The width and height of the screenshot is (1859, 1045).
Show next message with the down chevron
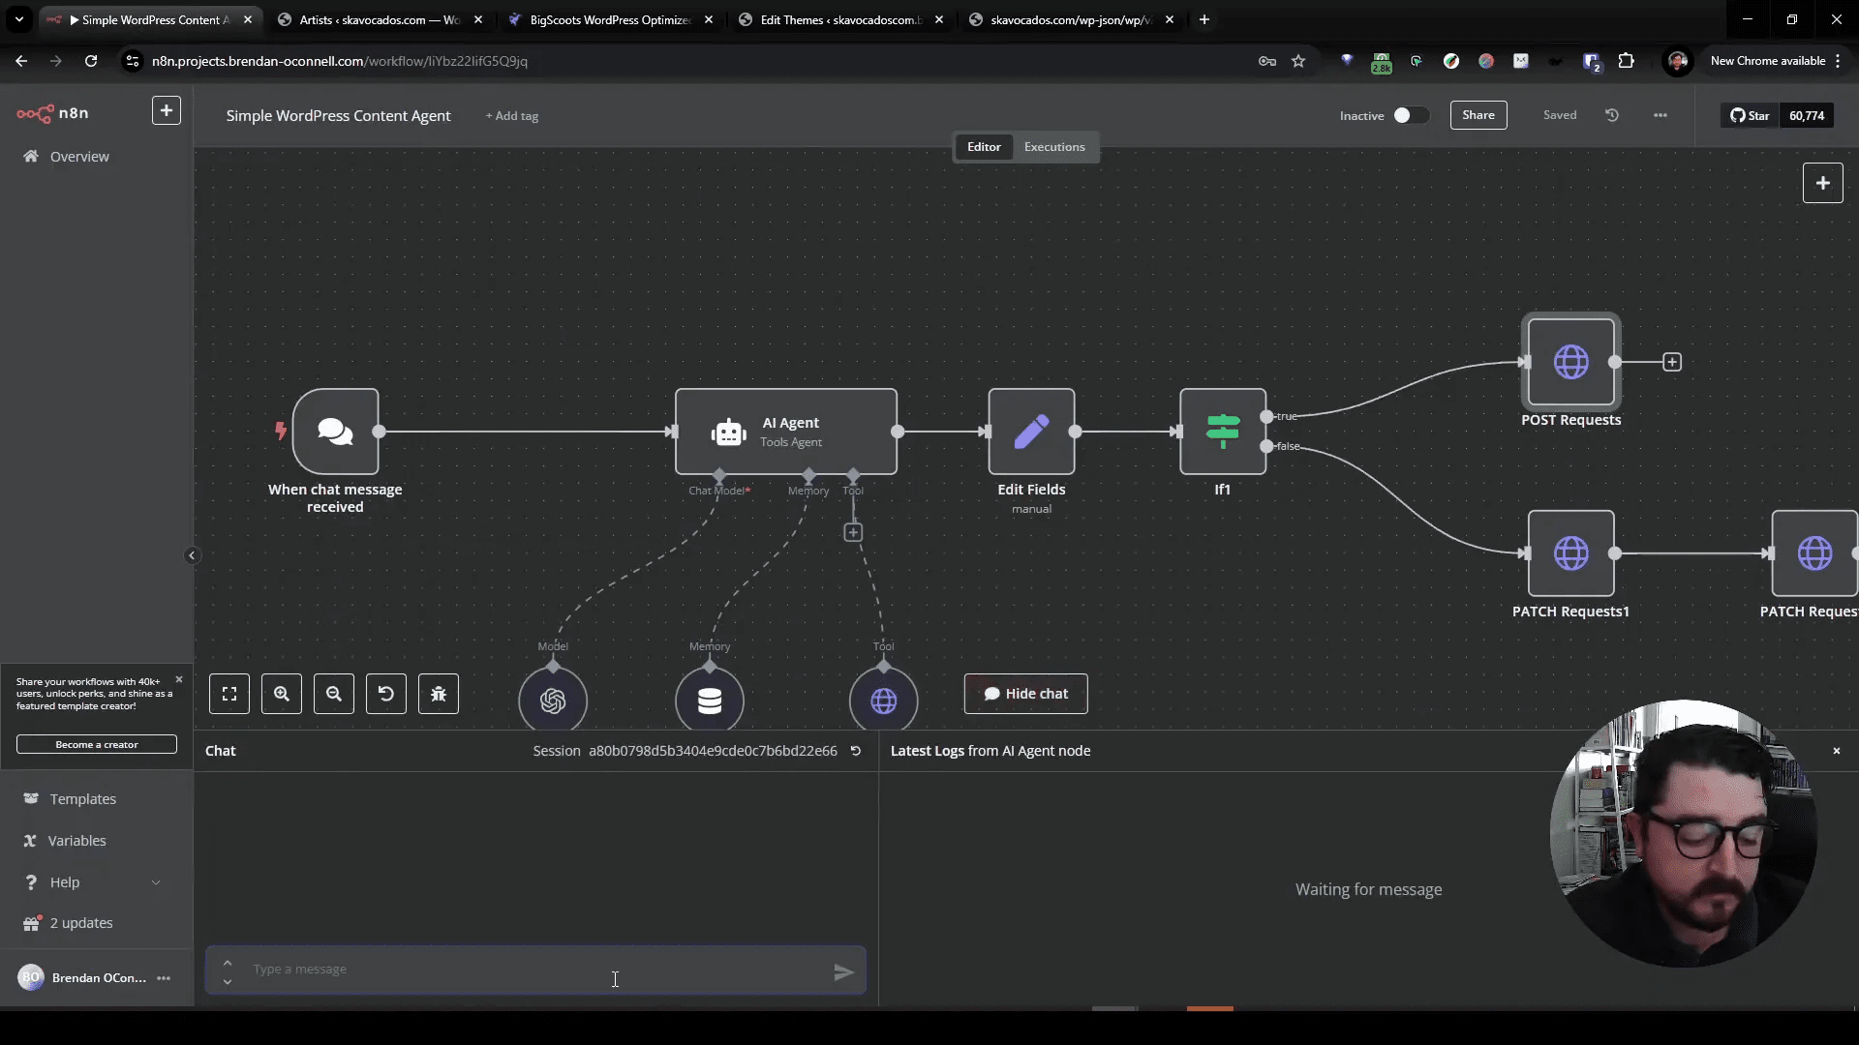(228, 981)
